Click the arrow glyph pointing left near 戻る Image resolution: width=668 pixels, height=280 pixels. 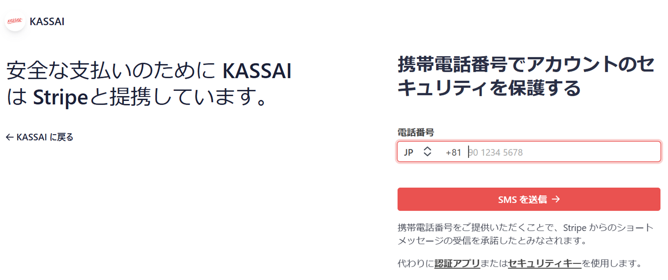coord(9,137)
